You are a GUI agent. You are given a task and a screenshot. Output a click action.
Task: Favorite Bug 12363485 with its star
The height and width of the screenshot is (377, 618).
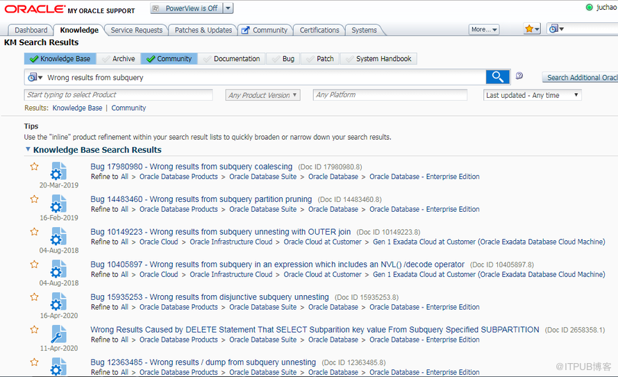[34, 362]
